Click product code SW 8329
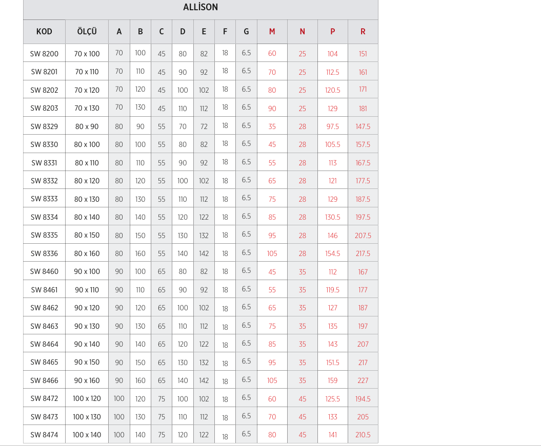541x446 pixels. coord(44,126)
